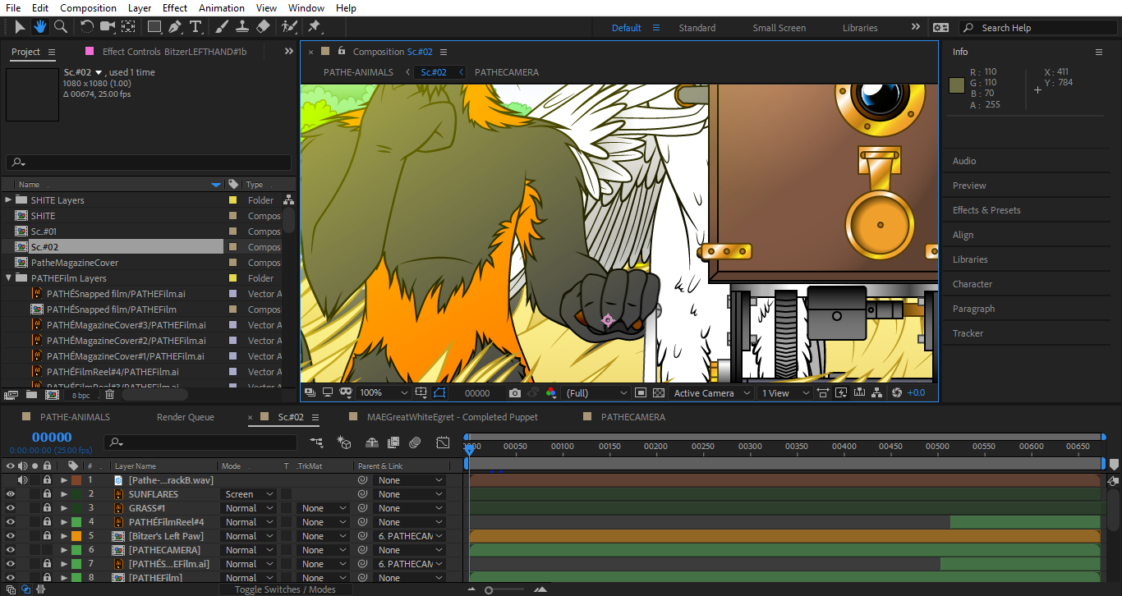Click the Toggle Switches / Modes button

pos(284,589)
